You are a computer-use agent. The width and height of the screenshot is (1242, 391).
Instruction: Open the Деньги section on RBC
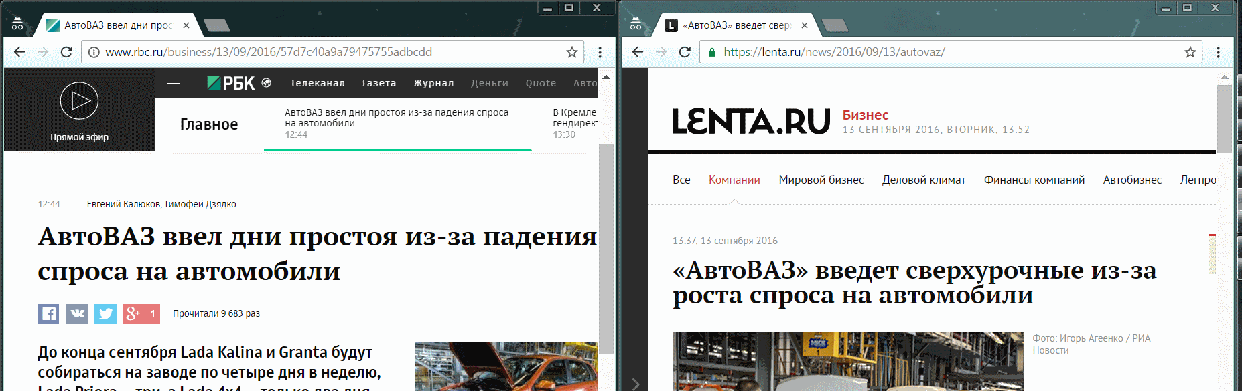490,83
